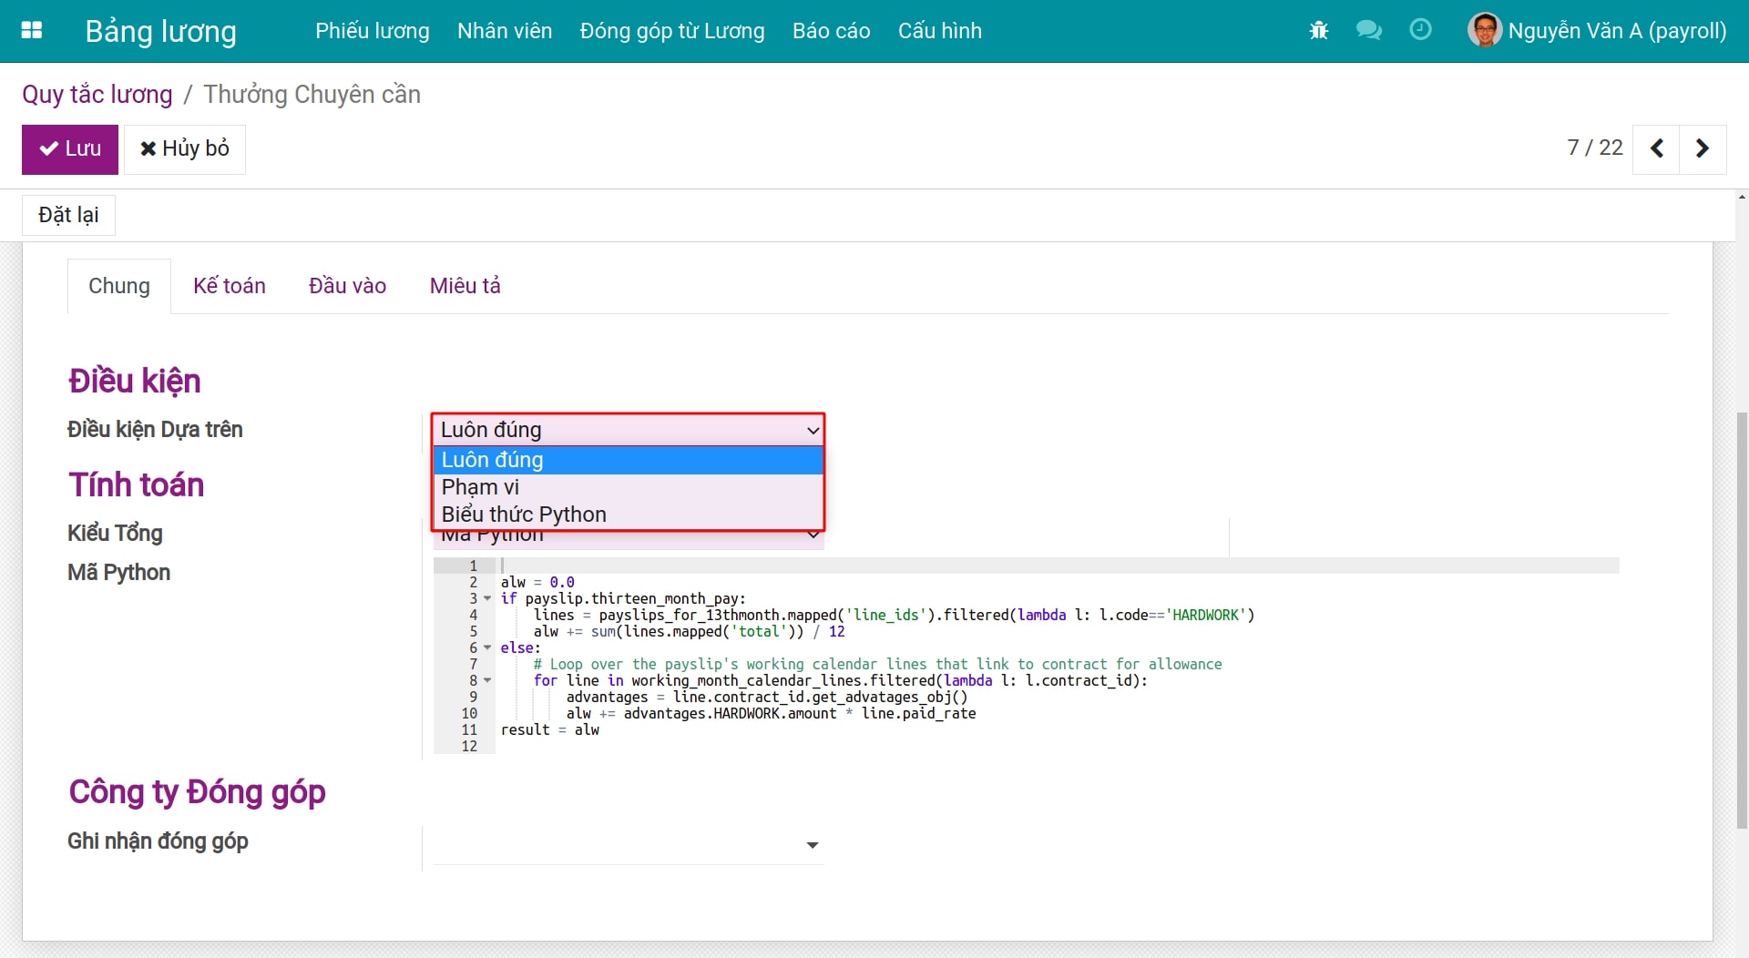This screenshot has width=1749, height=958.
Task: Go to previous record arrow
Action: [1657, 148]
